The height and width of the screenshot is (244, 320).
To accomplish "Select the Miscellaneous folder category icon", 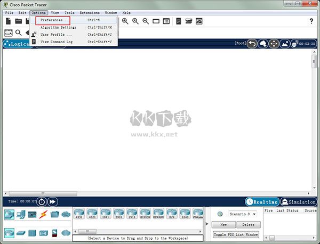I will [54, 215].
